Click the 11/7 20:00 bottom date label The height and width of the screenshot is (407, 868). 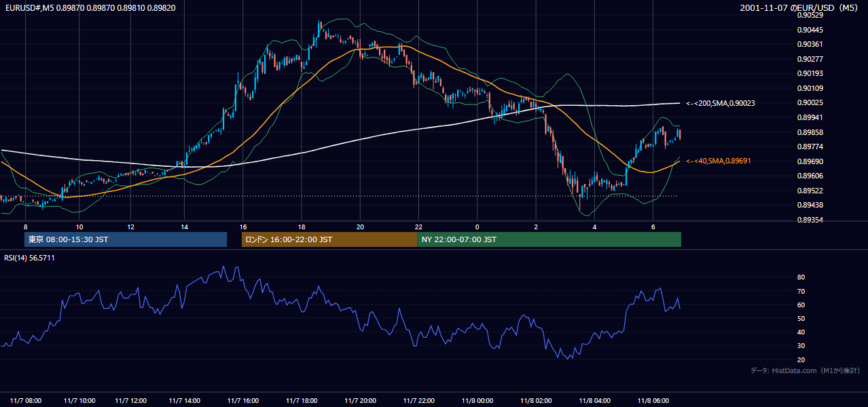click(360, 400)
